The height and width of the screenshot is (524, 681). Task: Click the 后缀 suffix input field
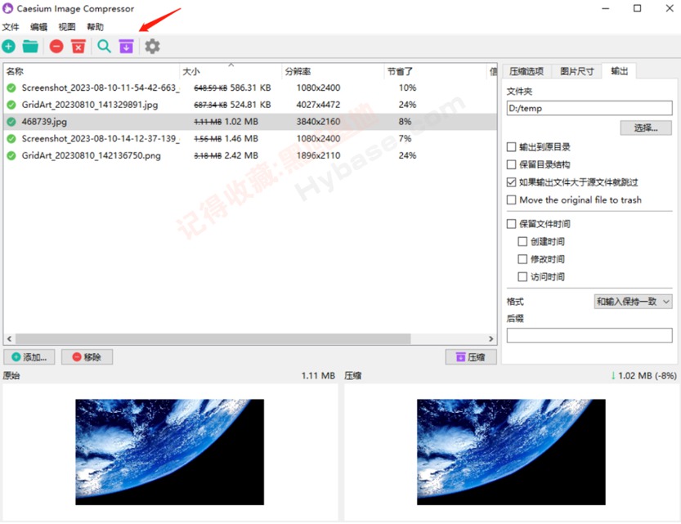point(589,335)
